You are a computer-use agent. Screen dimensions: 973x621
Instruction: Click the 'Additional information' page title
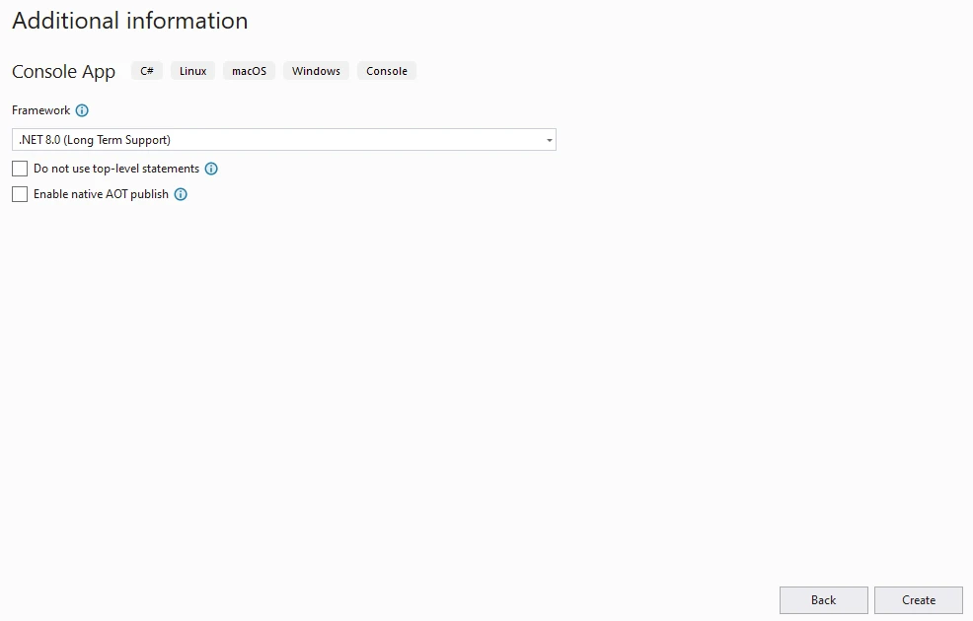[129, 21]
